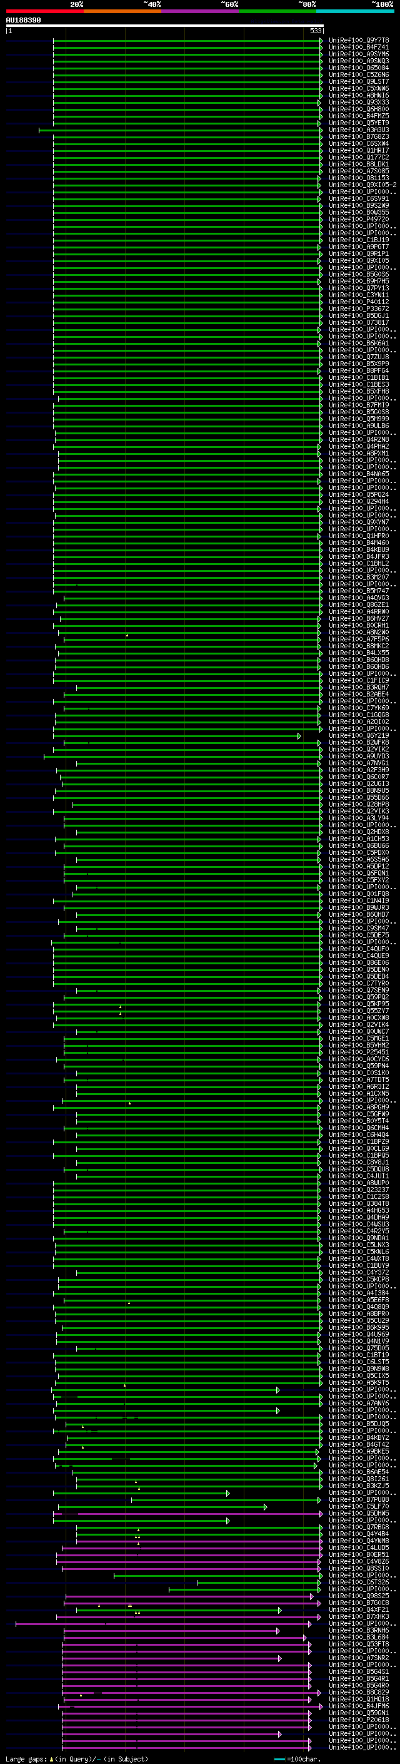Open hit UniRef100_B4FZ41
This screenshot has width=400, height=1764.
pos(358,48)
